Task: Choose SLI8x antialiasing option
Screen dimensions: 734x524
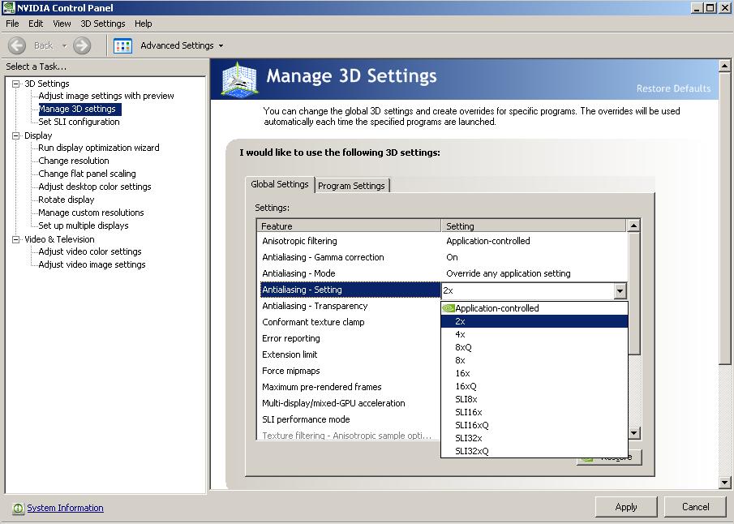Action: tap(534, 399)
